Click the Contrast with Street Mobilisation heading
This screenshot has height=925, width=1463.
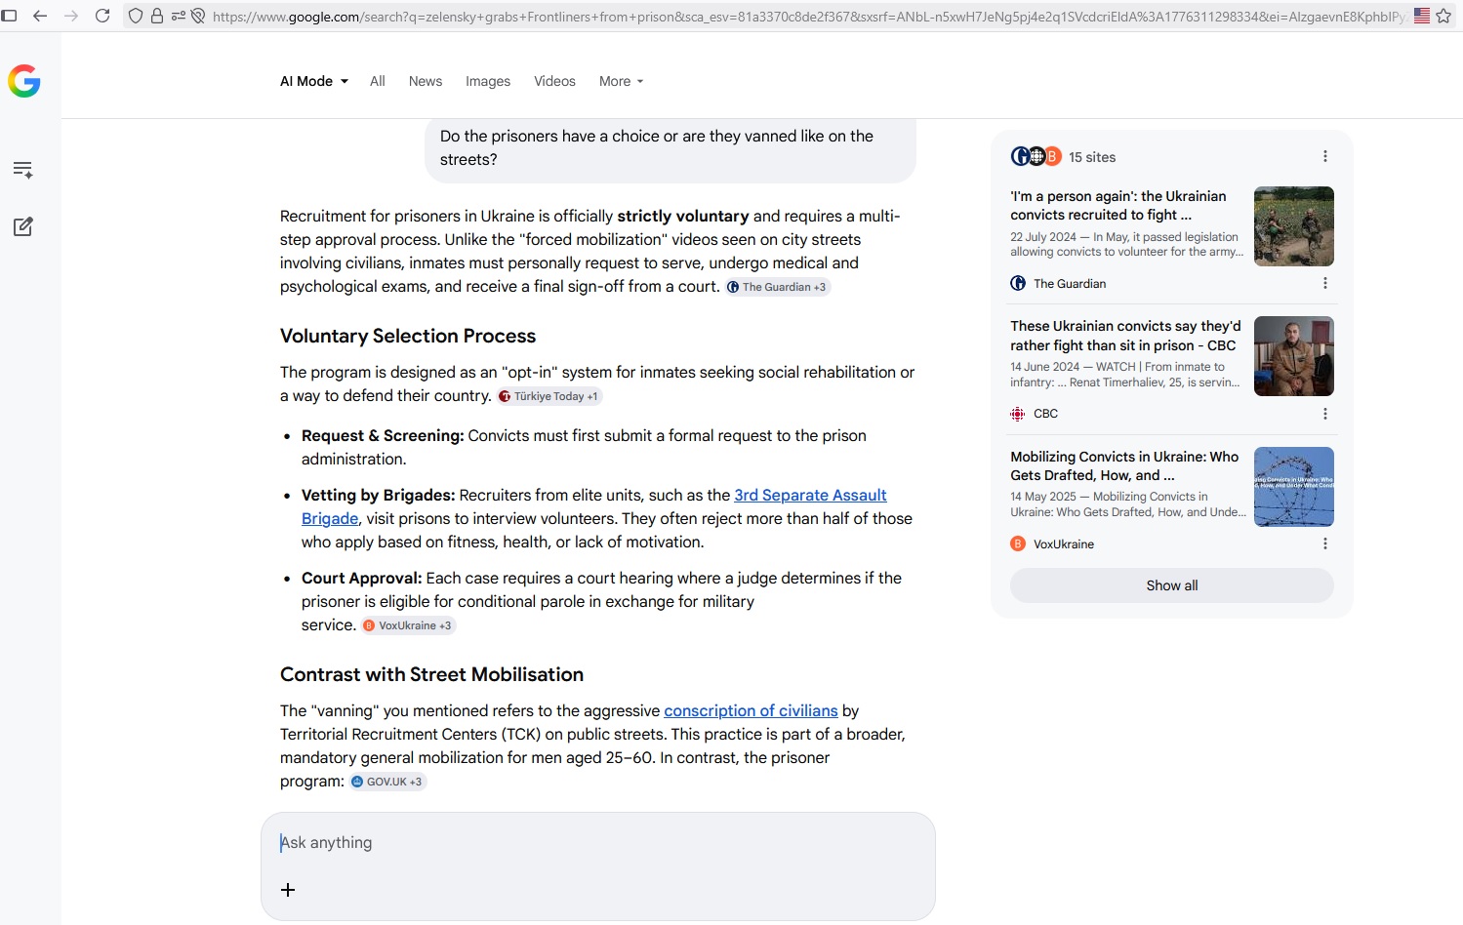pyautogui.click(x=431, y=674)
